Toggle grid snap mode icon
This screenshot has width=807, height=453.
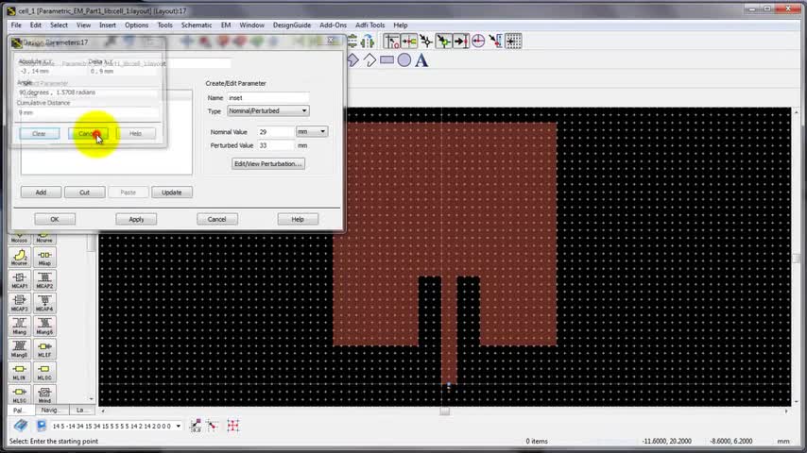tap(514, 42)
